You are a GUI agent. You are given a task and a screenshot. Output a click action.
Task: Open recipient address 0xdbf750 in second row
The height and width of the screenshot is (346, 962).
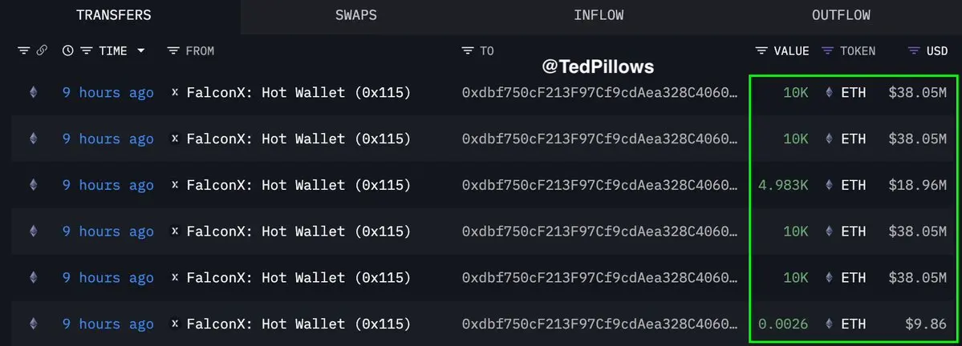[x=600, y=139]
